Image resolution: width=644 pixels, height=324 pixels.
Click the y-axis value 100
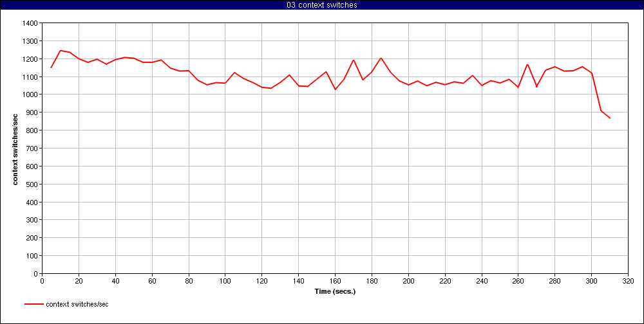tap(32, 255)
